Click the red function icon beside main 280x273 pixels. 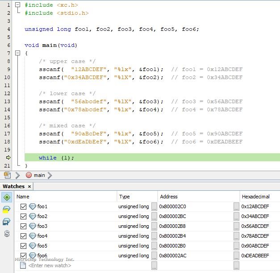[x=29, y=176]
